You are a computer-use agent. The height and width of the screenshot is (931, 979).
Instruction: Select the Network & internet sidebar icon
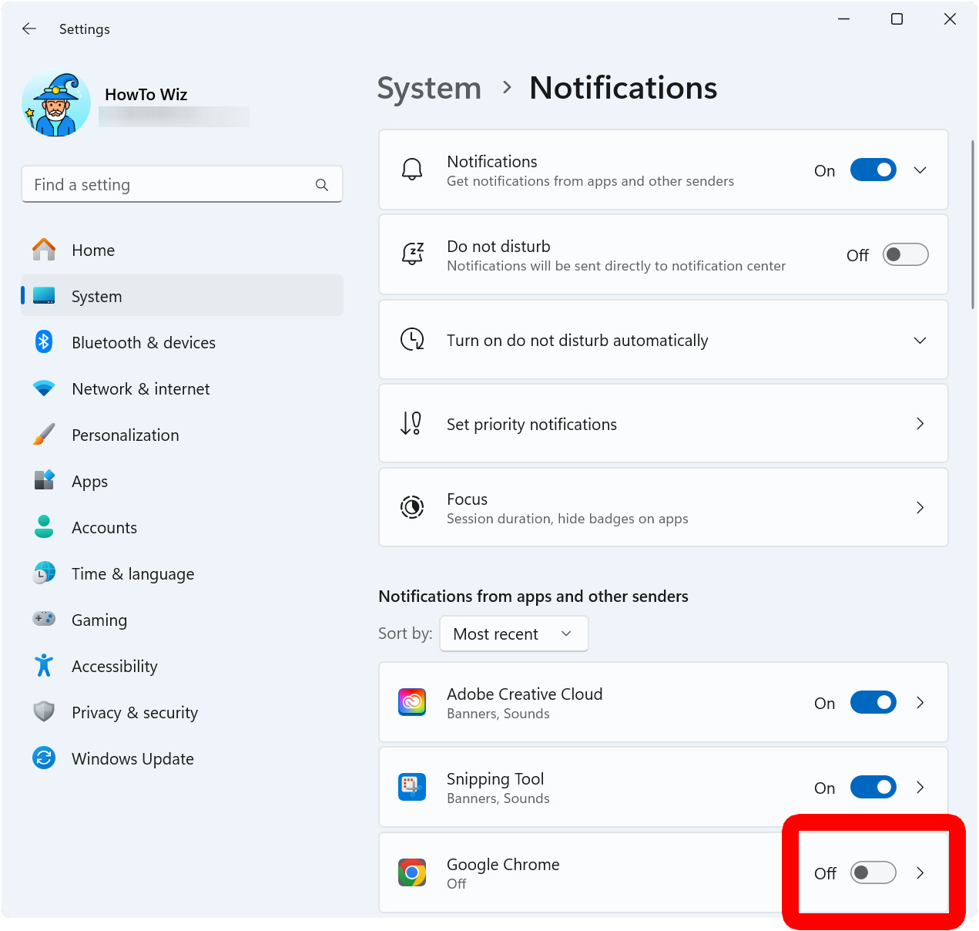point(44,388)
